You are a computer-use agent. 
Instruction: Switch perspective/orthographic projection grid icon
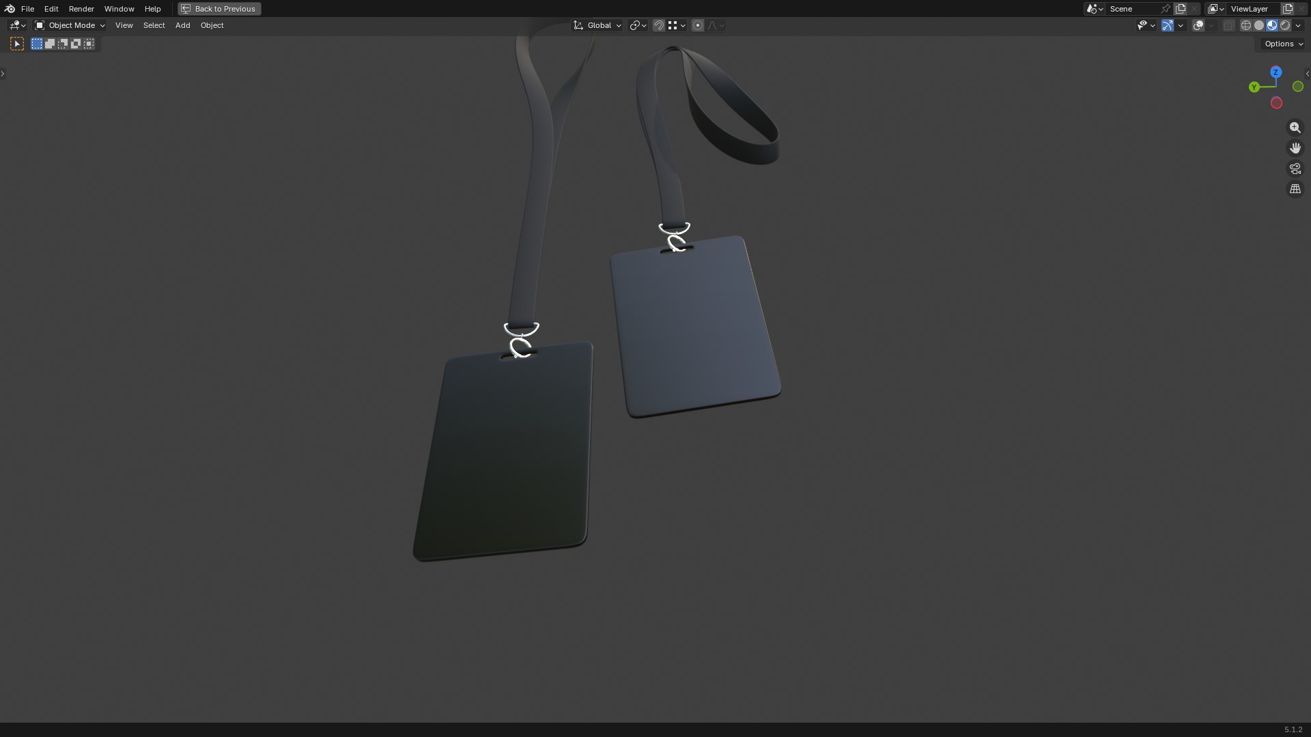coord(1295,189)
